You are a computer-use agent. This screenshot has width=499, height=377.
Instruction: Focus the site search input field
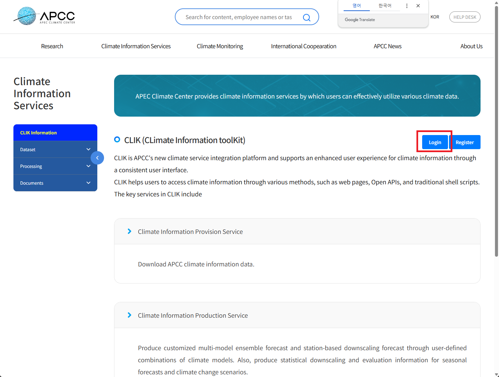(239, 17)
